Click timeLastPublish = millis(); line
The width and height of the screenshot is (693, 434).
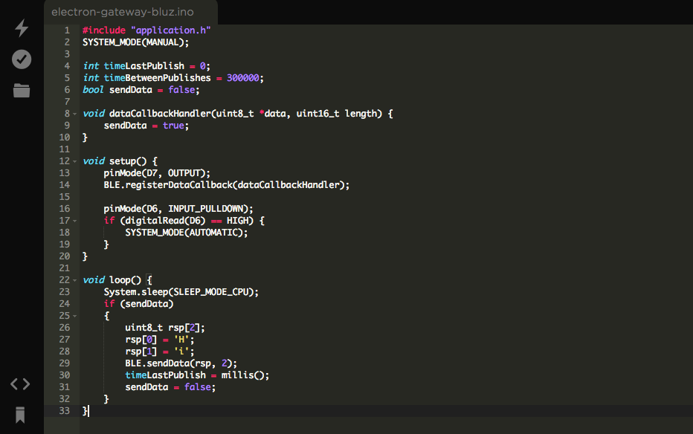tap(197, 375)
